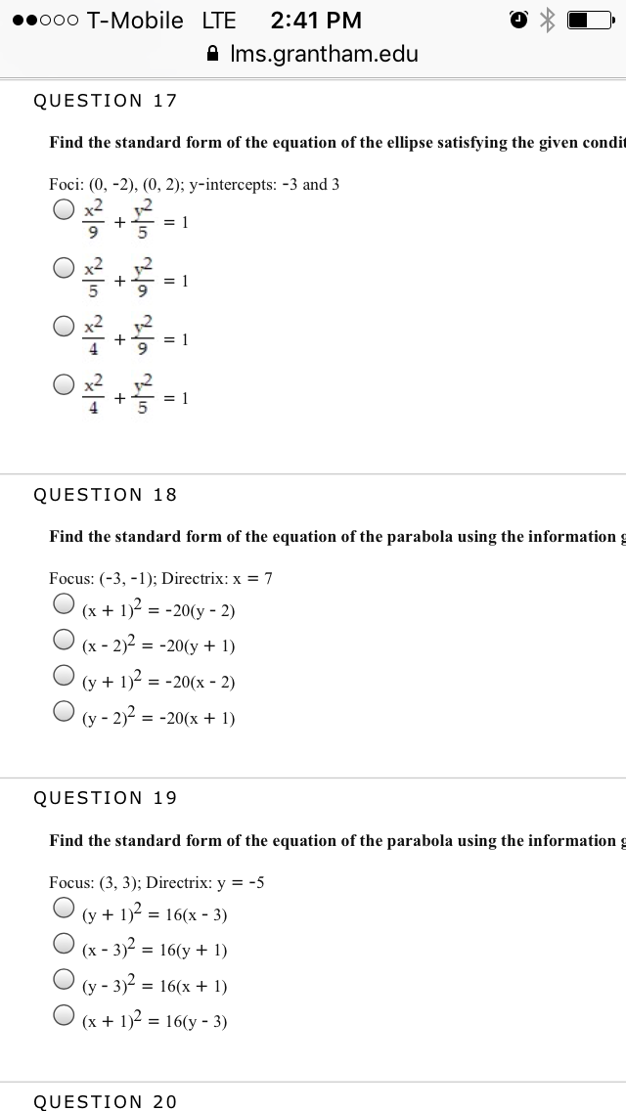This screenshot has height=1111, width=626.
Task: Select answer x²/4 + y²/5 = 1
Action: click(64, 384)
